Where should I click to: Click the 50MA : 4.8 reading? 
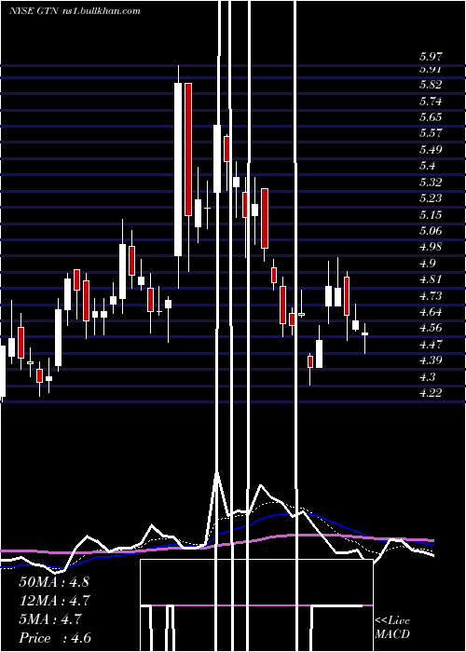pos(54,582)
